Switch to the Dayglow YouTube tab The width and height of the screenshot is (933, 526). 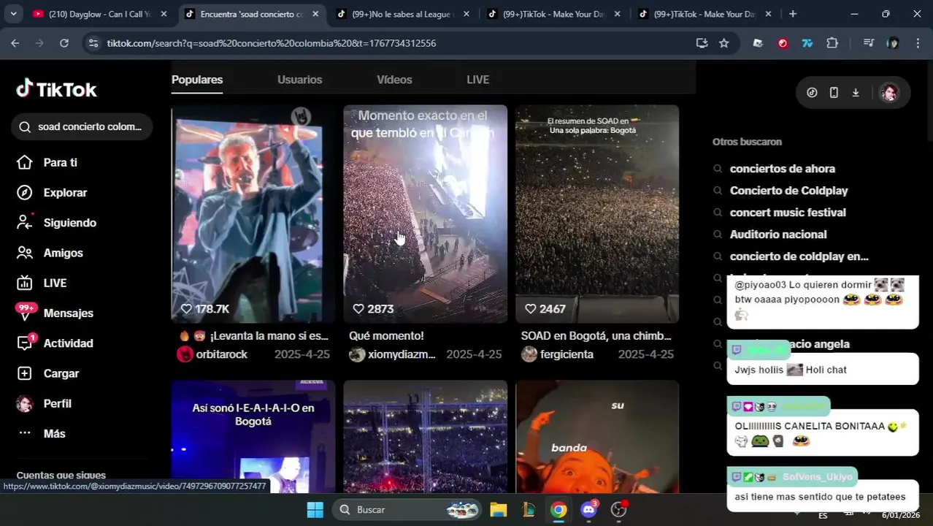(x=99, y=14)
